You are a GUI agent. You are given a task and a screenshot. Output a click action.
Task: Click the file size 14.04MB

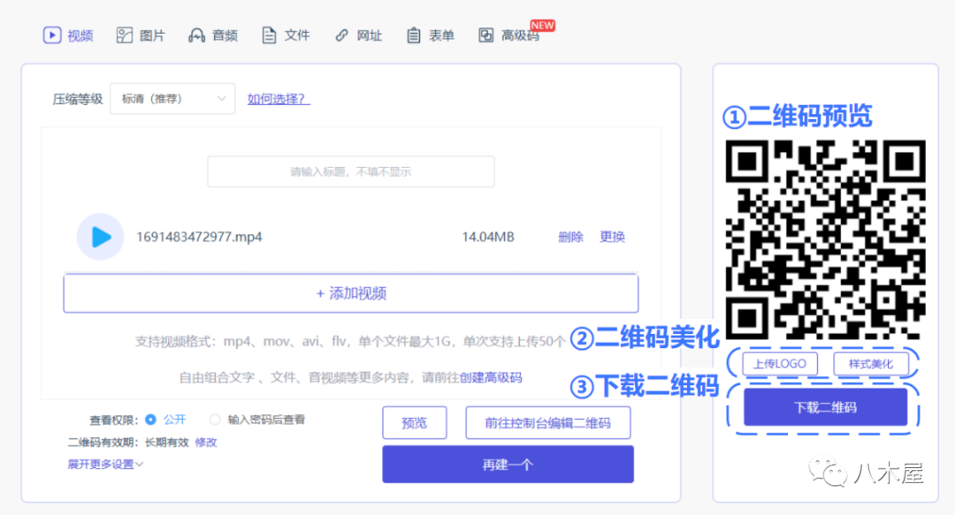point(488,237)
